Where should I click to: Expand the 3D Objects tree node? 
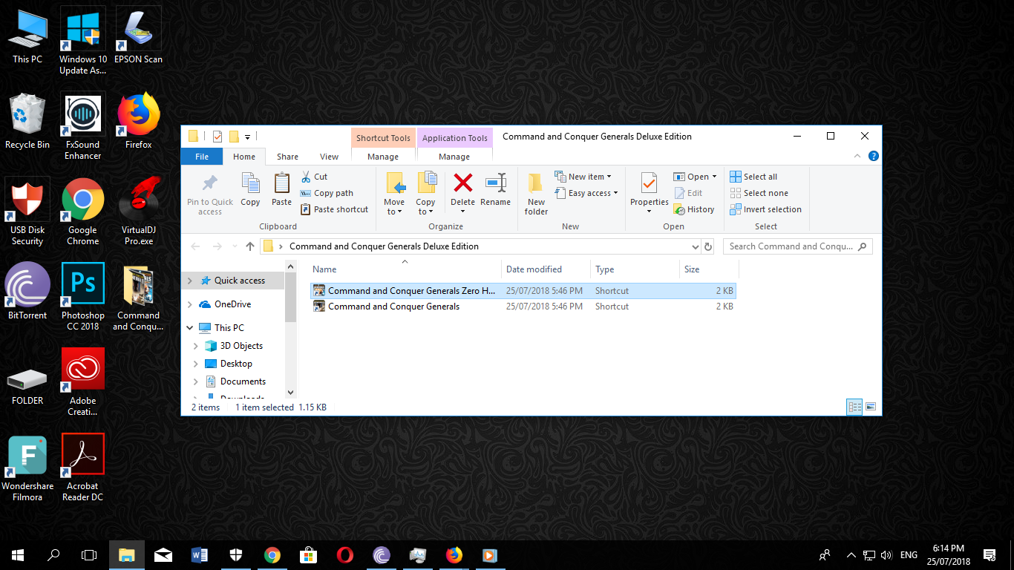(x=195, y=346)
